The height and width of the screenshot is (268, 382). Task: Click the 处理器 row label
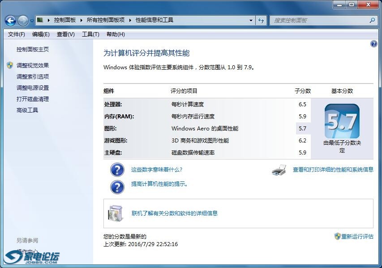click(113, 104)
